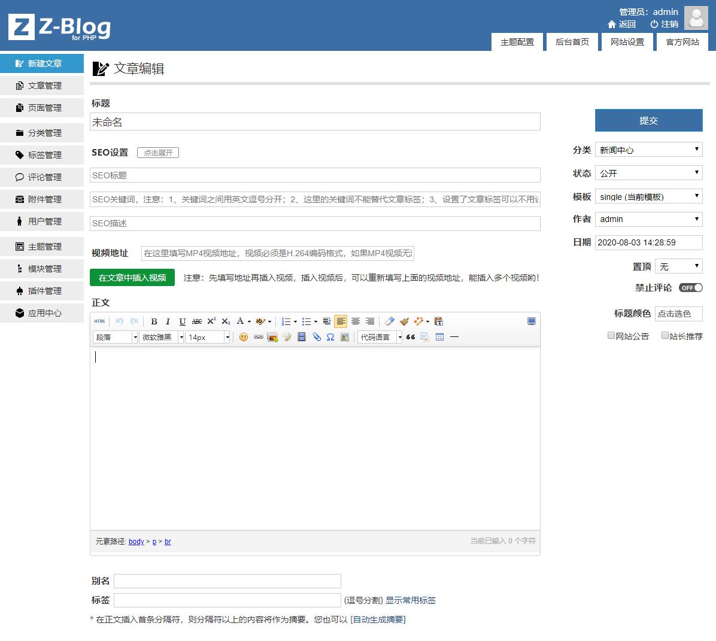Insert a table into the article body
The image size is (716, 641).
point(439,337)
